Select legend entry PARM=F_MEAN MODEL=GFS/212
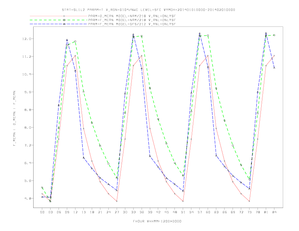The image size is (299, 231). coord(132,24)
